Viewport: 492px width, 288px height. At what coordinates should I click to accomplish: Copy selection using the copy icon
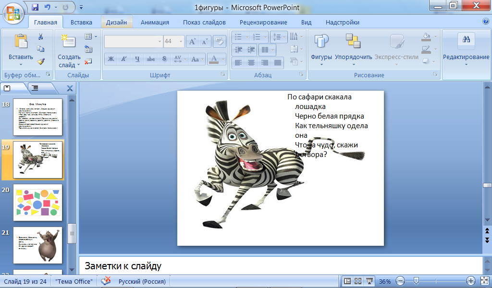(40, 49)
